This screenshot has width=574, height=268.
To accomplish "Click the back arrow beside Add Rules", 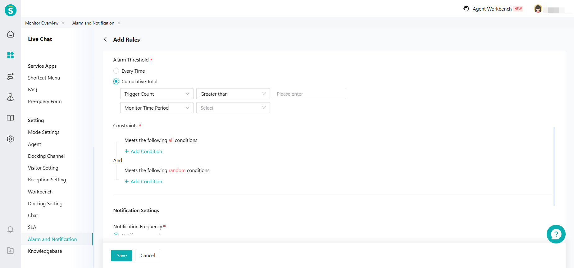I will [105, 39].
